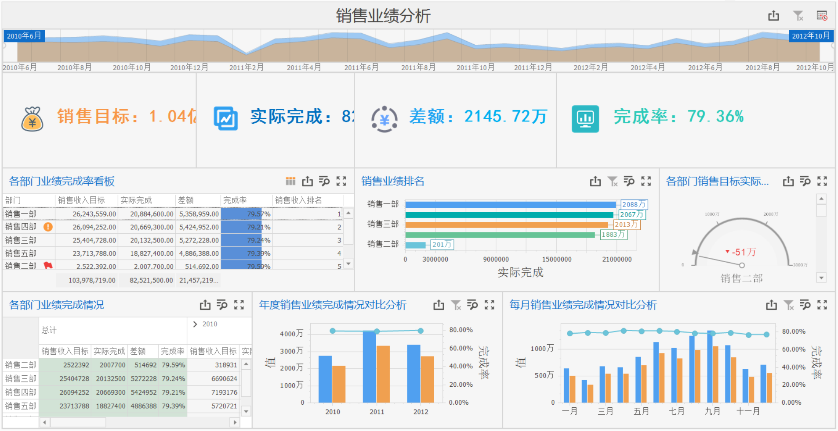
Task: Maximize the 各部门业绩完成情况 panel
Action: 239,305
